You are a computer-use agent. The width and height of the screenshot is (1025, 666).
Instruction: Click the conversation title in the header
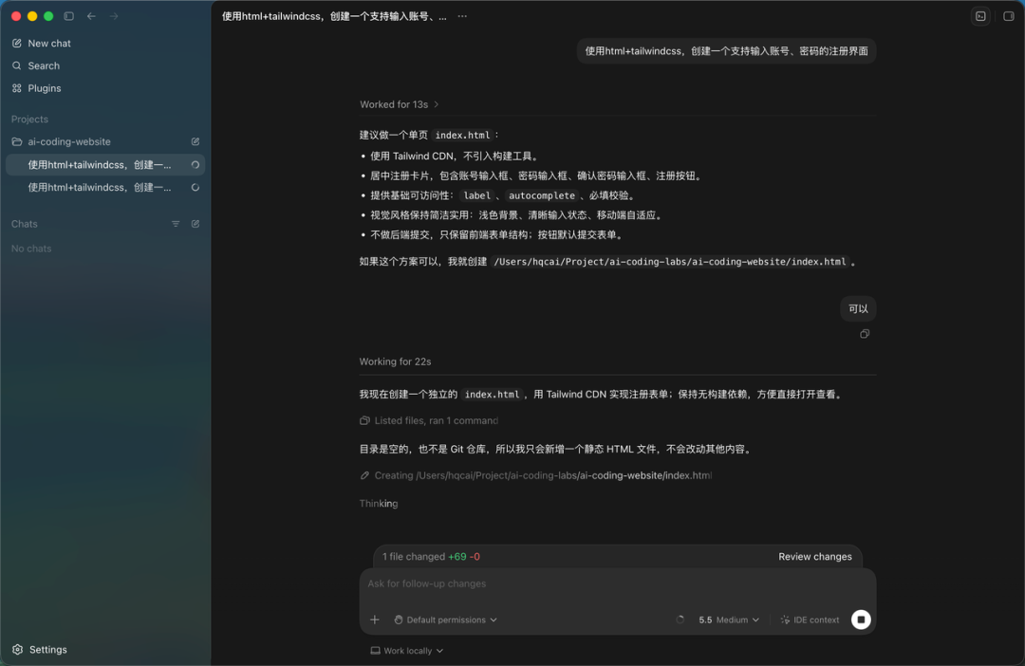334,16
